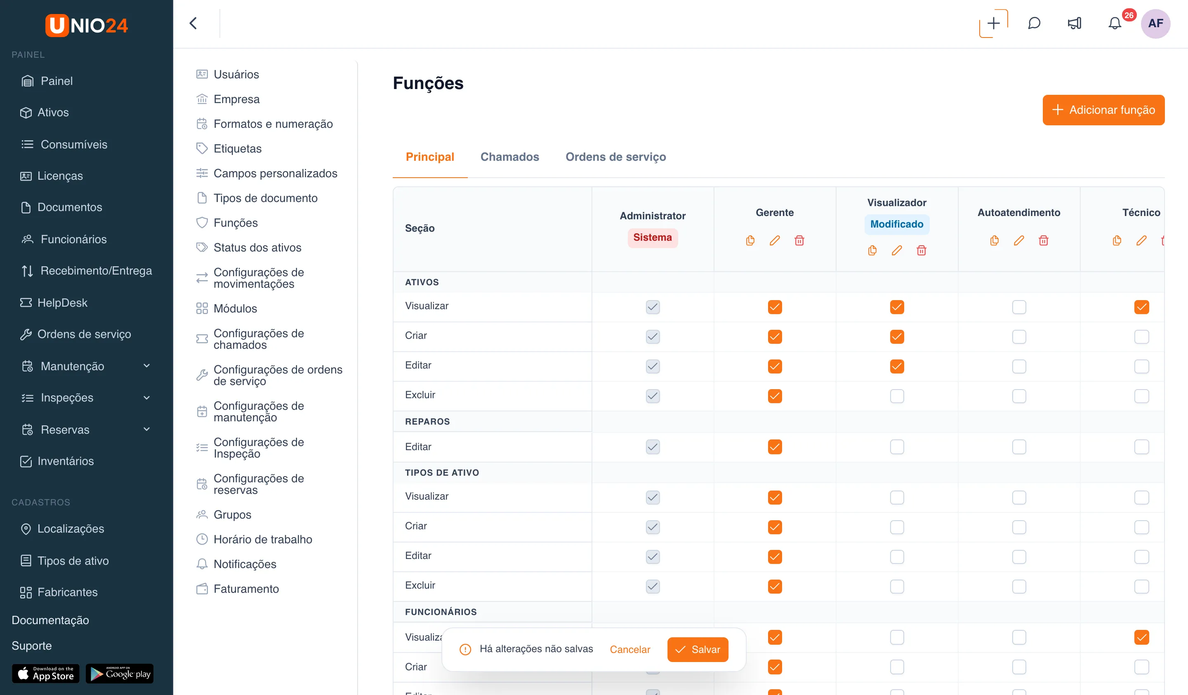Open the AF user avatar menu
The width and height of the screenshot is (1188, 695).
1155,23
